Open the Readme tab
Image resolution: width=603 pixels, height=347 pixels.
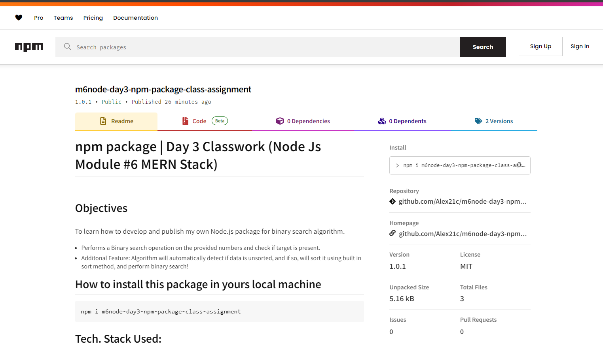[x=116, y=122]
